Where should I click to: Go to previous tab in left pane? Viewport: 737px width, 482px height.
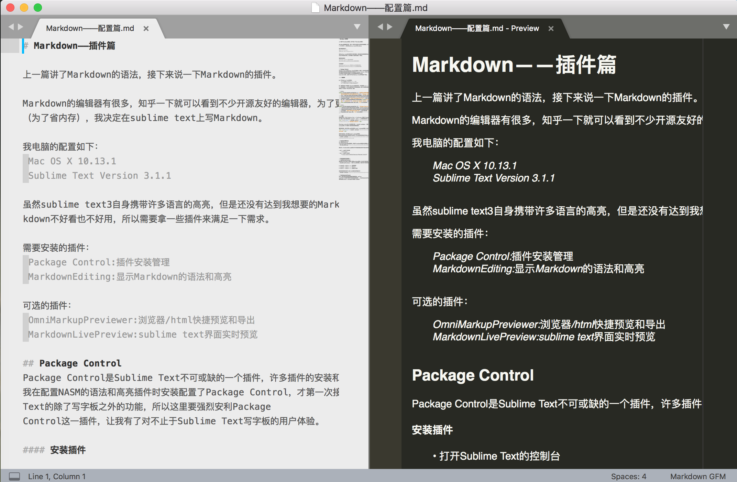11,27
